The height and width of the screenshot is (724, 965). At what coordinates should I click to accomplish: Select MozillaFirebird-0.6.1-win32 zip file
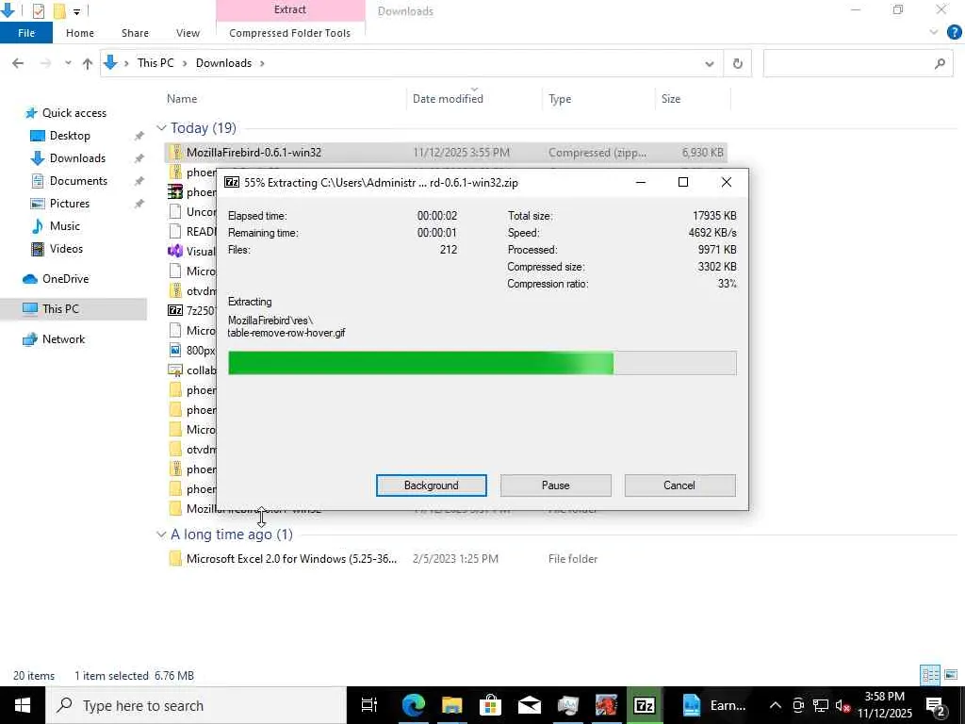coord(446,152)
